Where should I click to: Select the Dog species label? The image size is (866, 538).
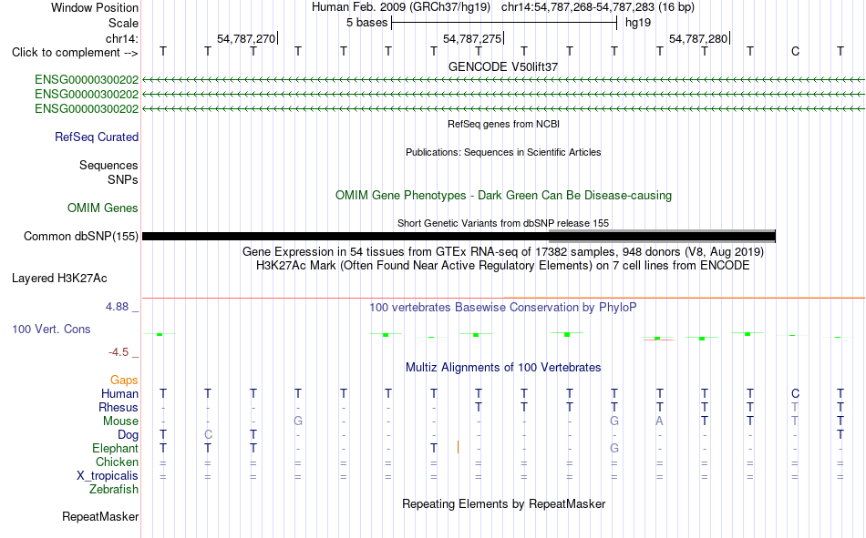coord(129,435)
